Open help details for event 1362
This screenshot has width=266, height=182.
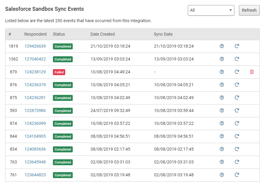point(222,59)
